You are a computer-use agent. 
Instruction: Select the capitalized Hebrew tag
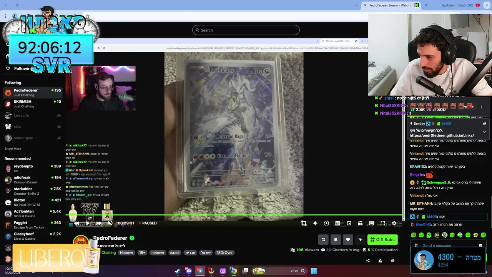coord(126,253)
